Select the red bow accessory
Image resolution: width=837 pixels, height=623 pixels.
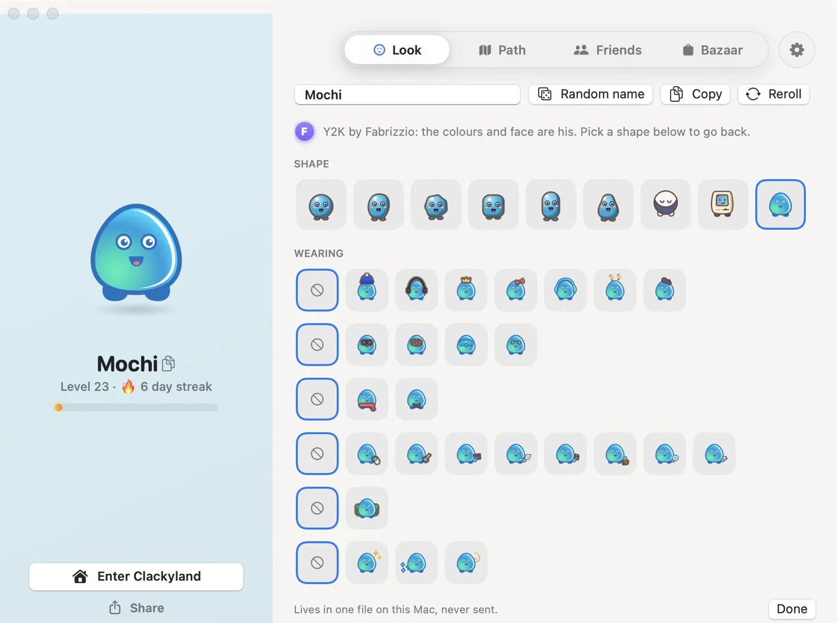516,290
